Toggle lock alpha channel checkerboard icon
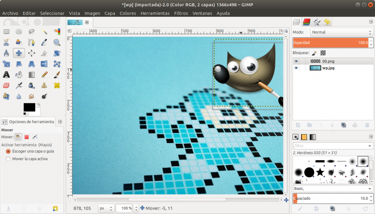 (323, 53)
